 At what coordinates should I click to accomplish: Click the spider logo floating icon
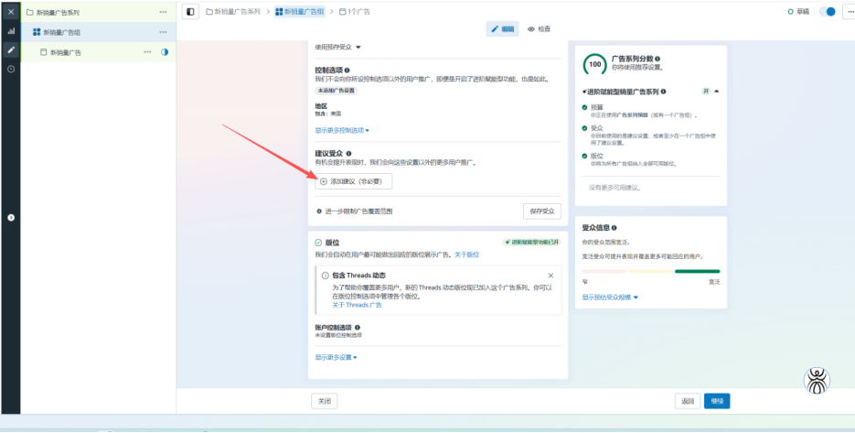(x=816, y=380)
